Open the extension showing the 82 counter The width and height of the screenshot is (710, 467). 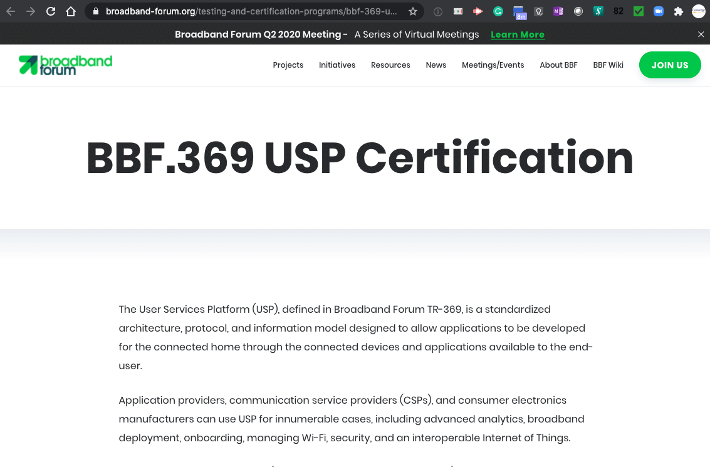[618, 11]
